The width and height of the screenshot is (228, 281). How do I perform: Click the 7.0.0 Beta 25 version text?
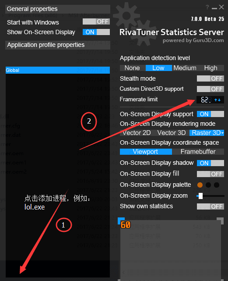click(207, 19)
